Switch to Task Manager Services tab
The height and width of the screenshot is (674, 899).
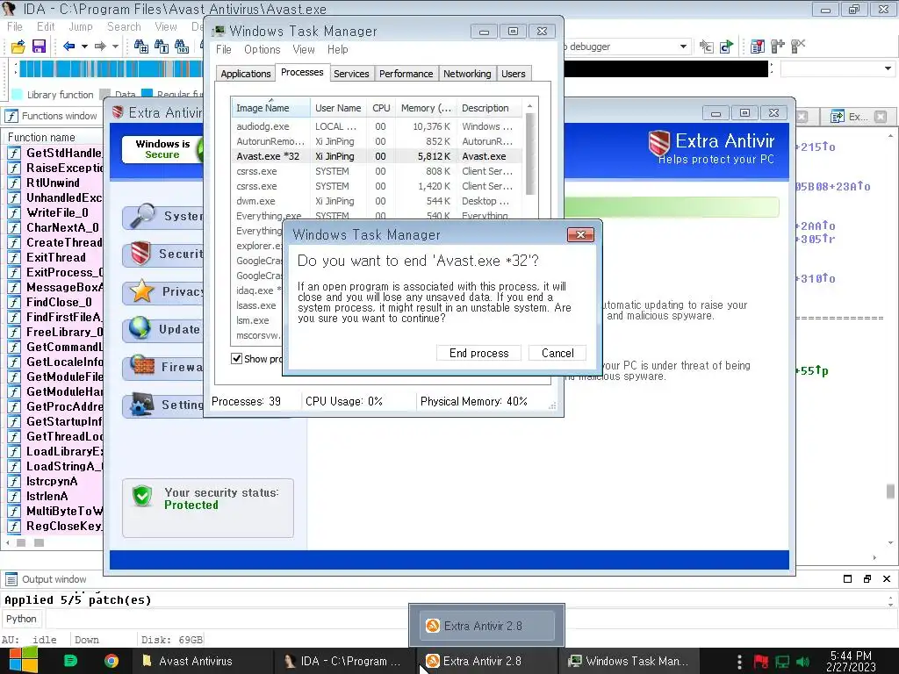[x=351, y=74]
